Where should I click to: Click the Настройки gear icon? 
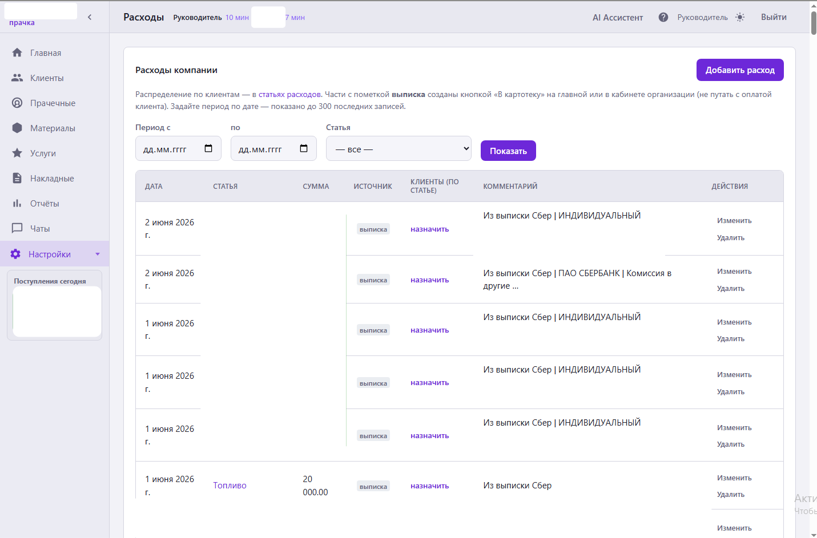coord(15,254)
